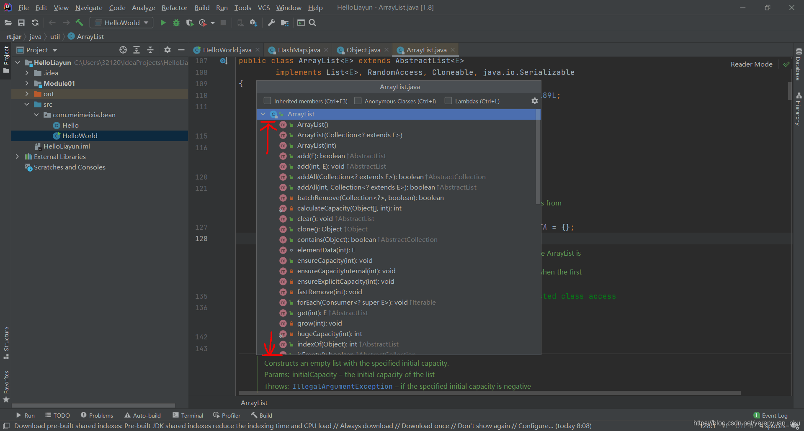Screen dimensions: 804x431
Task: Switch to the HashMap.java tab
Action: click(299, 50)
